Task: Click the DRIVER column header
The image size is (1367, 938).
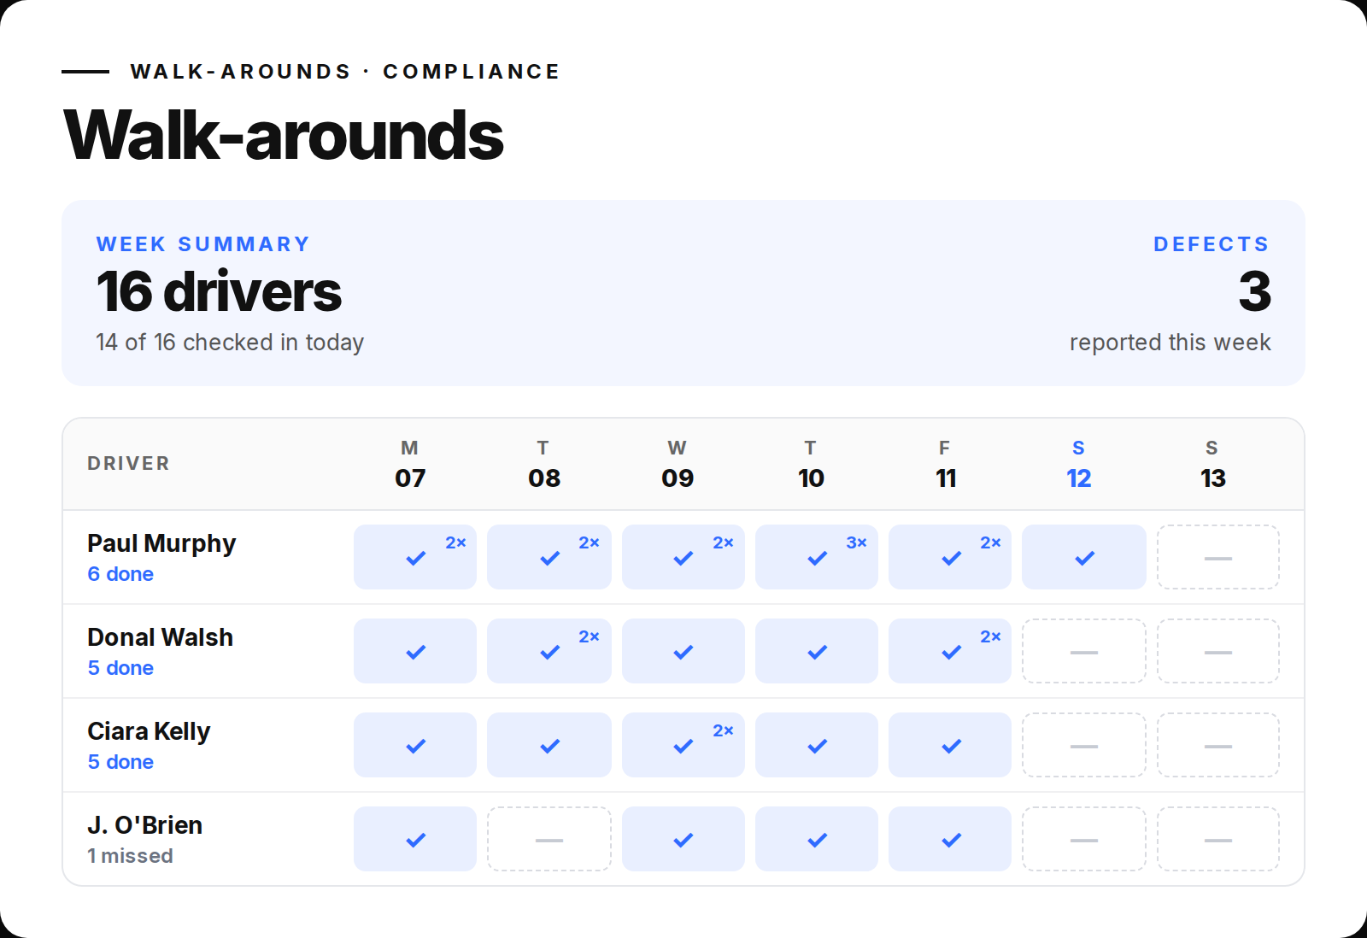Action: 128,463
